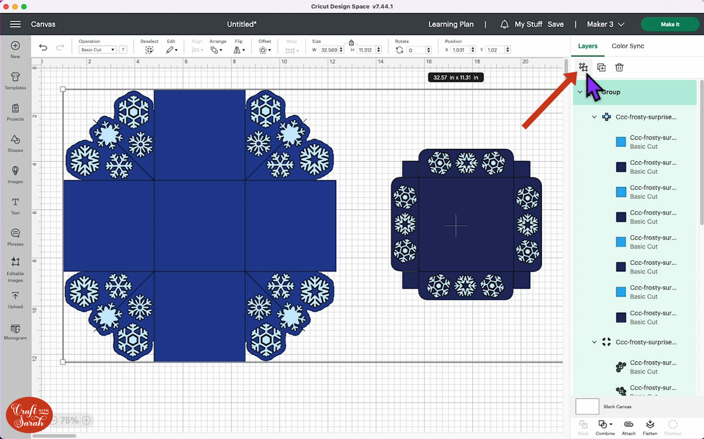The image size is (704, 439).
Task: Click the Deselect icon
Action: tap(149, 50)
